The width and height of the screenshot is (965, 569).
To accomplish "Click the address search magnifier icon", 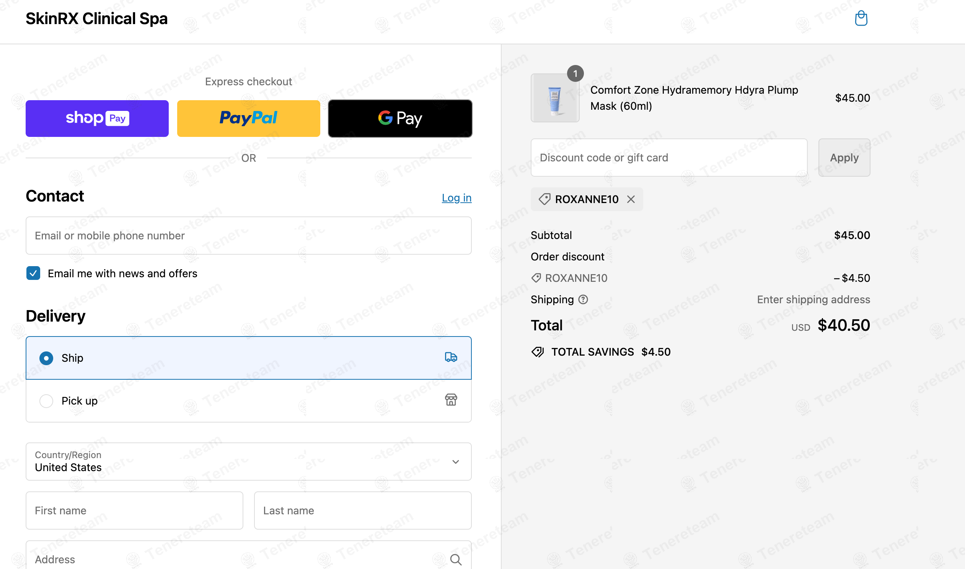I will pos(456,559).
